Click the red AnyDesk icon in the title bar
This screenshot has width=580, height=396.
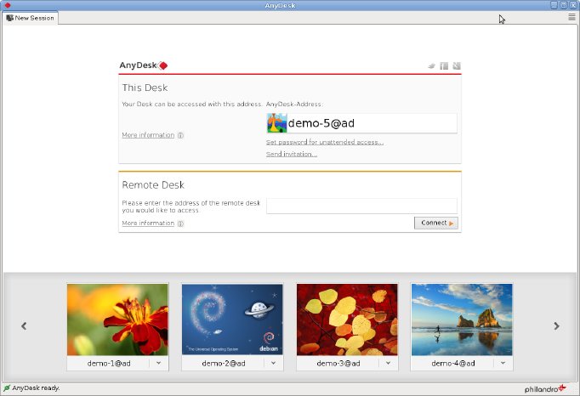click(8, 5)
